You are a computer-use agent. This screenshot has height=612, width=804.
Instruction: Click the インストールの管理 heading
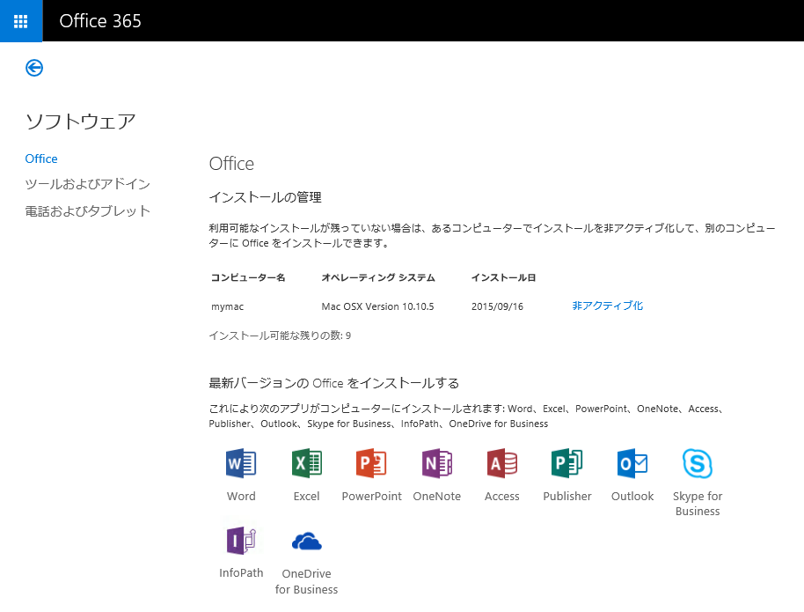point(265,197)
